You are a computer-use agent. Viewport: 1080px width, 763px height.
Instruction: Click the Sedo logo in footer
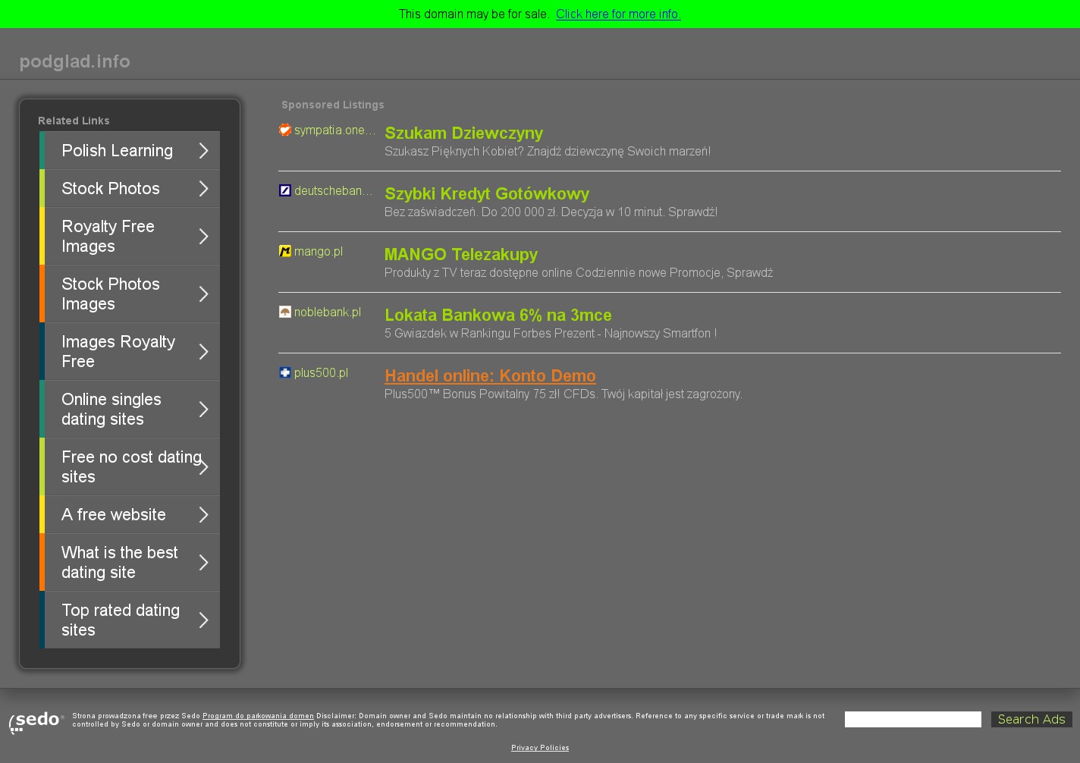pyautogui.click(x=36, y=721)
